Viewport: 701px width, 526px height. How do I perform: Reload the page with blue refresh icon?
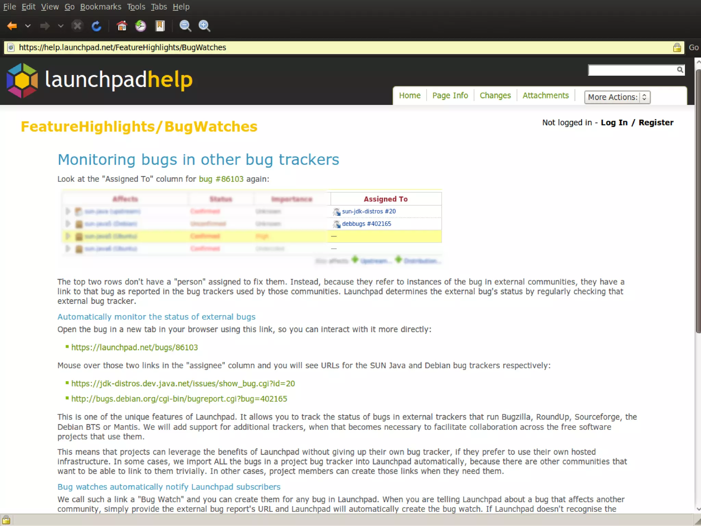click(97, 26)
